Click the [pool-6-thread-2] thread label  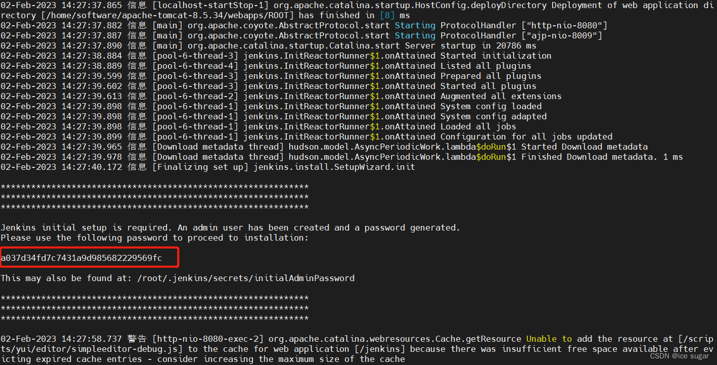[x=195, y=96]
